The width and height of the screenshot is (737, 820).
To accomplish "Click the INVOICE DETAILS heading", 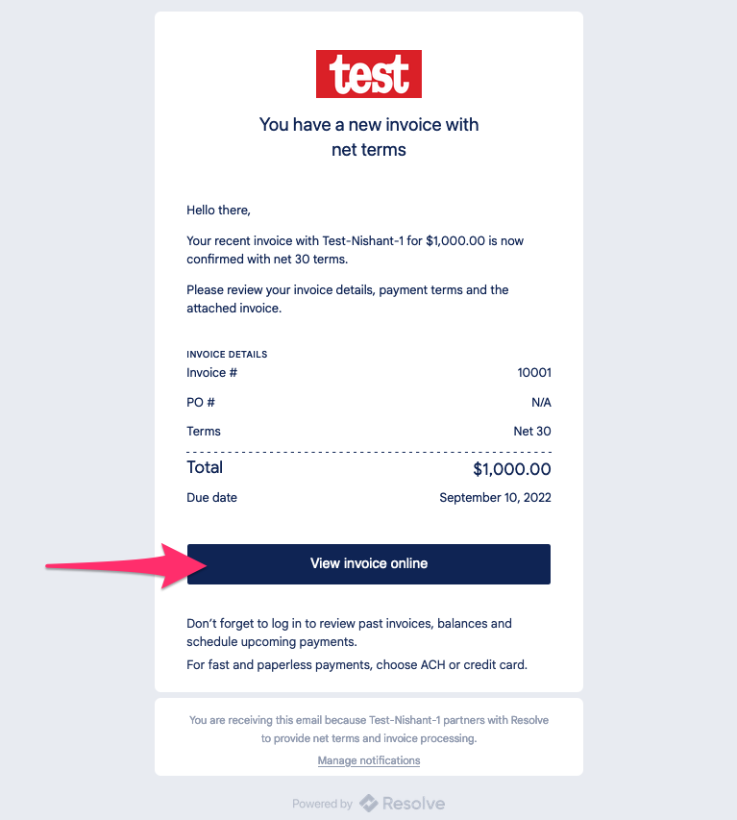I will 227,354.
